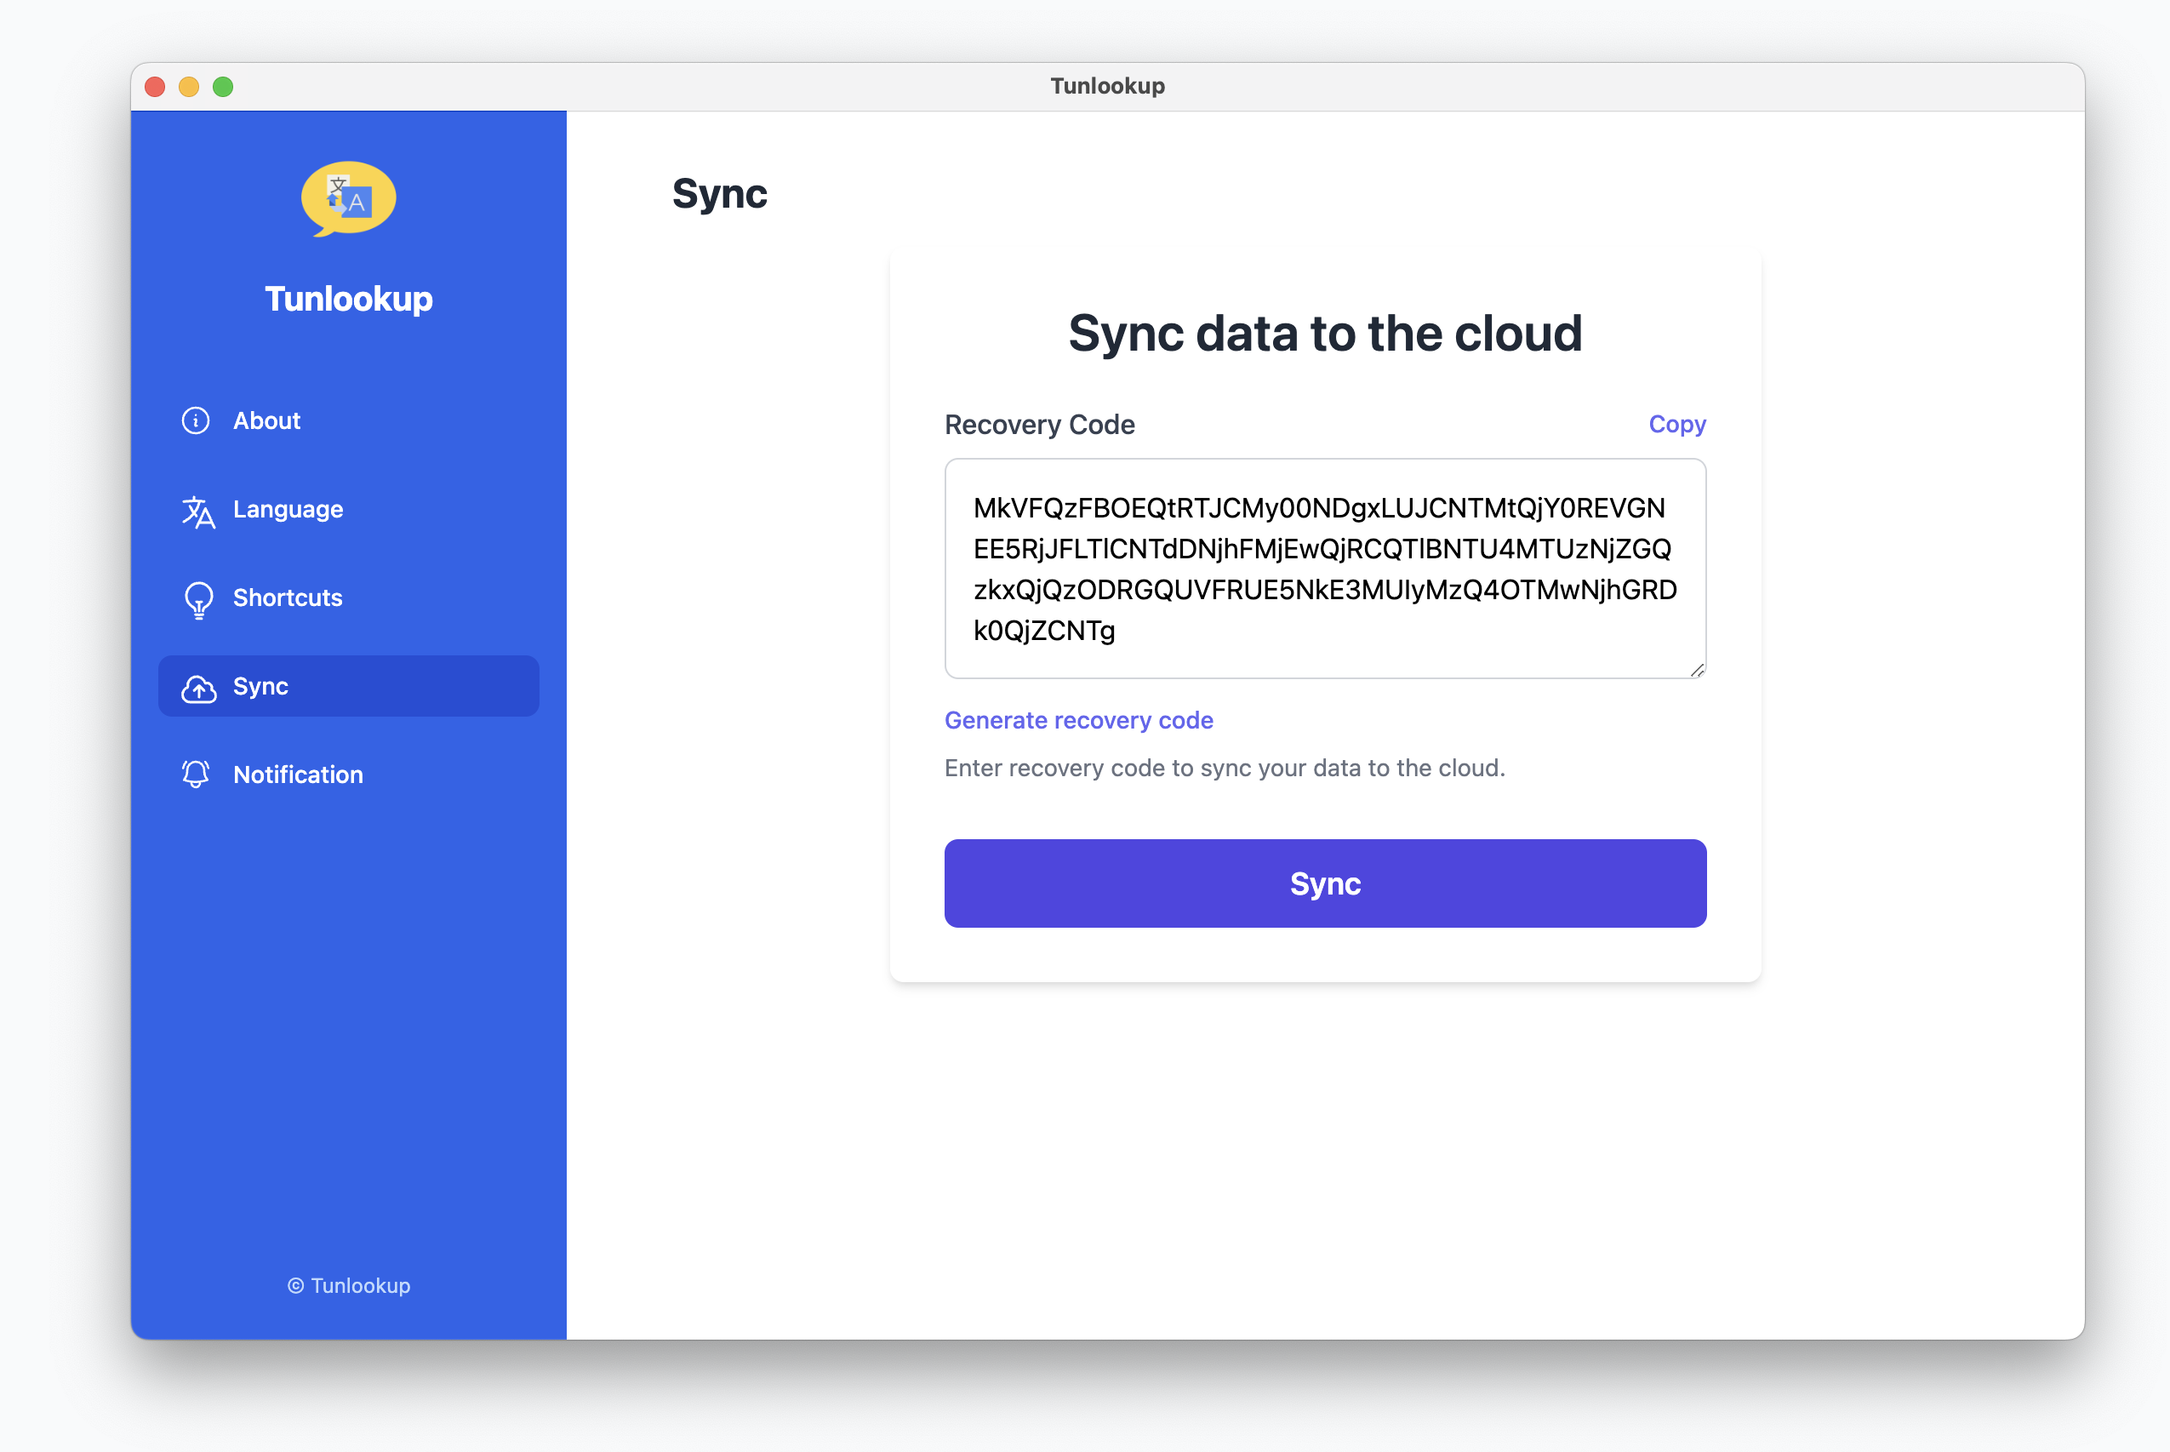Click the About info circle icon
Screen dimensions: 2170x1452
196,420
